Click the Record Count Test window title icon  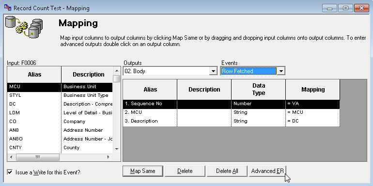[x=8, y=8]
